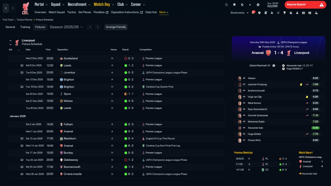
Task: Collapse the Liverpool Fixture Schedule panel
Action: 10,41
